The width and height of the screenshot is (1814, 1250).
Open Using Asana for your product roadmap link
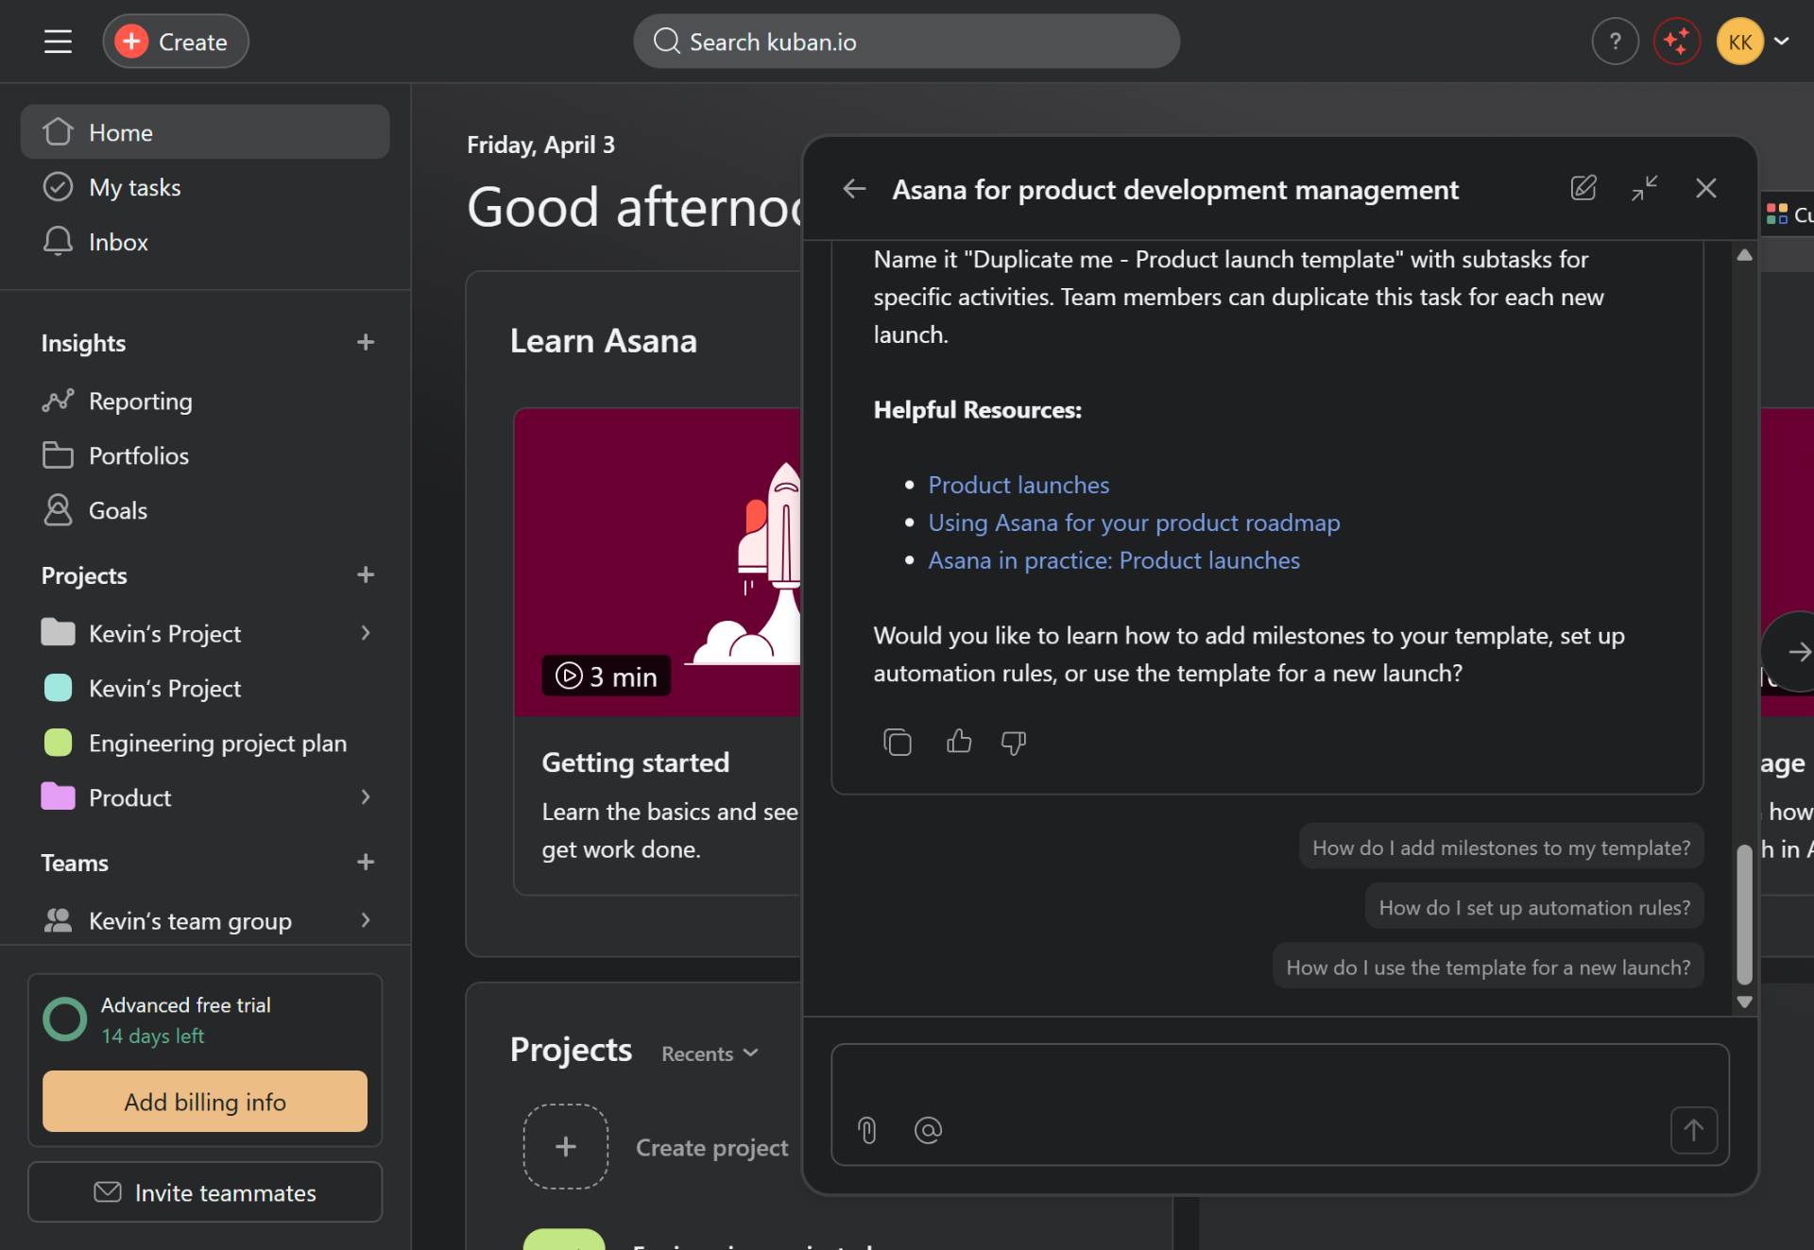1134,522
